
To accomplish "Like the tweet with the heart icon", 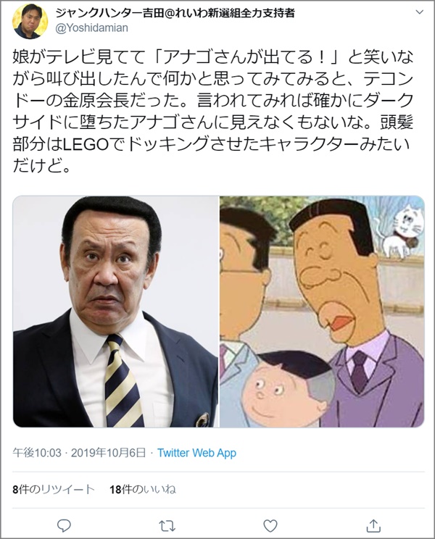I will (270, 525).
